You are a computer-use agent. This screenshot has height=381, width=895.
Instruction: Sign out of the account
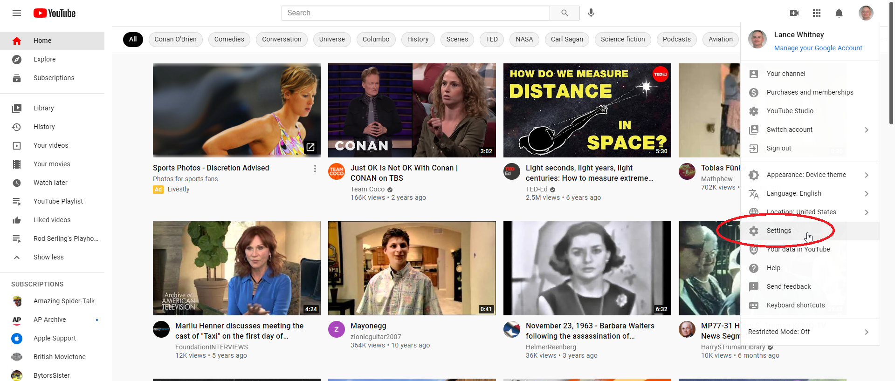click(810, 148)
